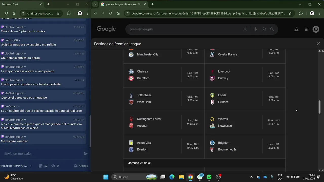
Task: Open tab search dropdown in Google window
Action: [95, 4]
